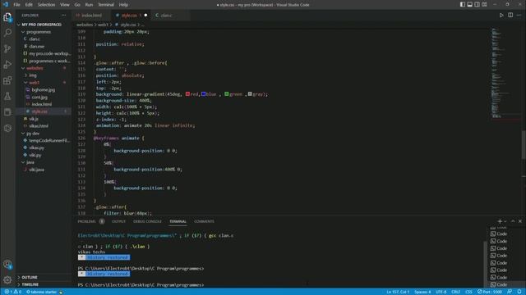Toggle the bottom panel layout icon in title bar
Screen dimensions: 526x295
[x=469, y=5]
